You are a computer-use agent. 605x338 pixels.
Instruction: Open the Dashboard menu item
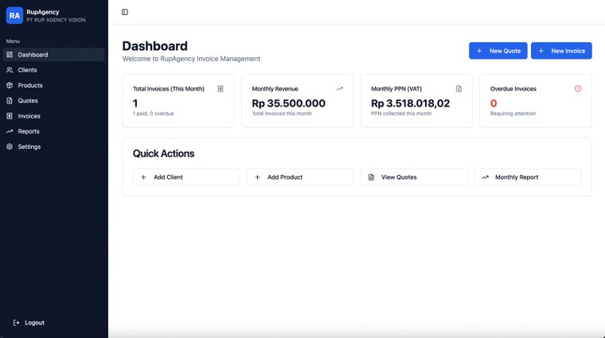pyautogui.click(x=53, y=55)
